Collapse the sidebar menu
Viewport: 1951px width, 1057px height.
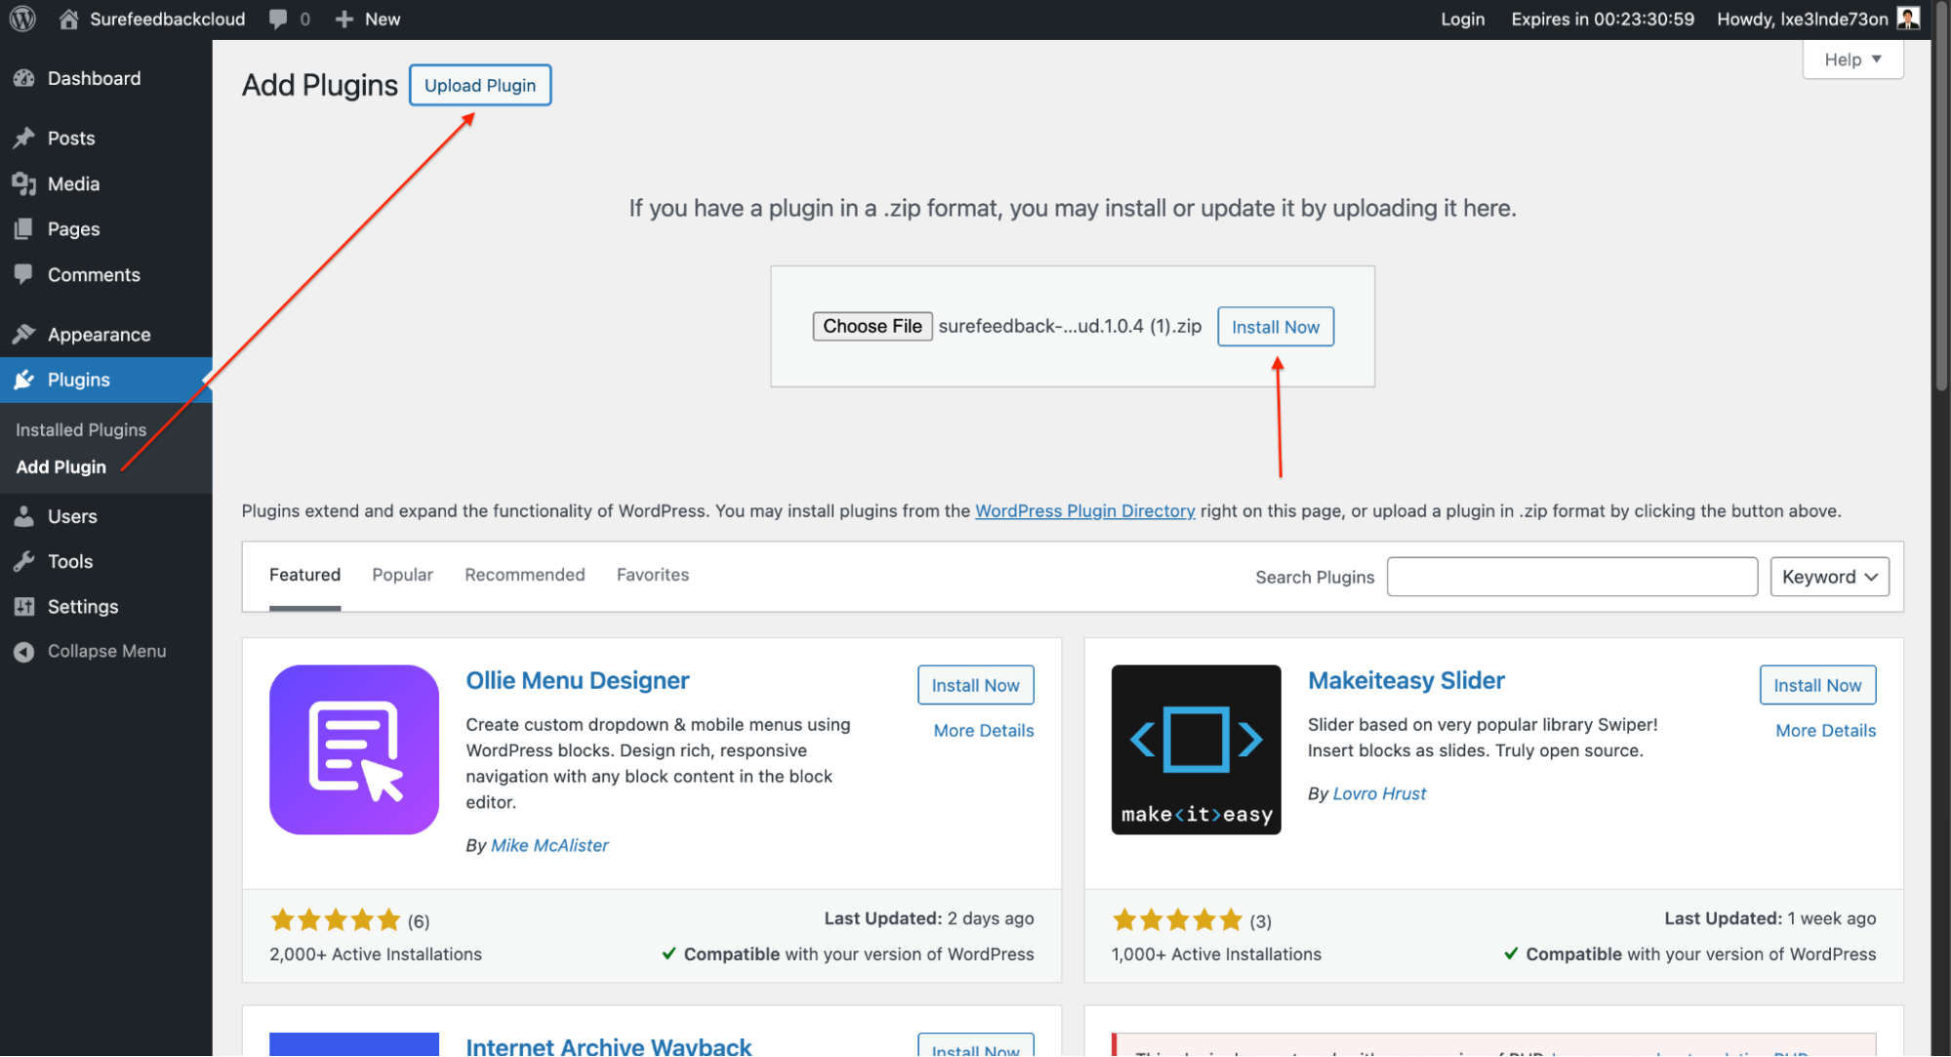click(x=90, y=651)
